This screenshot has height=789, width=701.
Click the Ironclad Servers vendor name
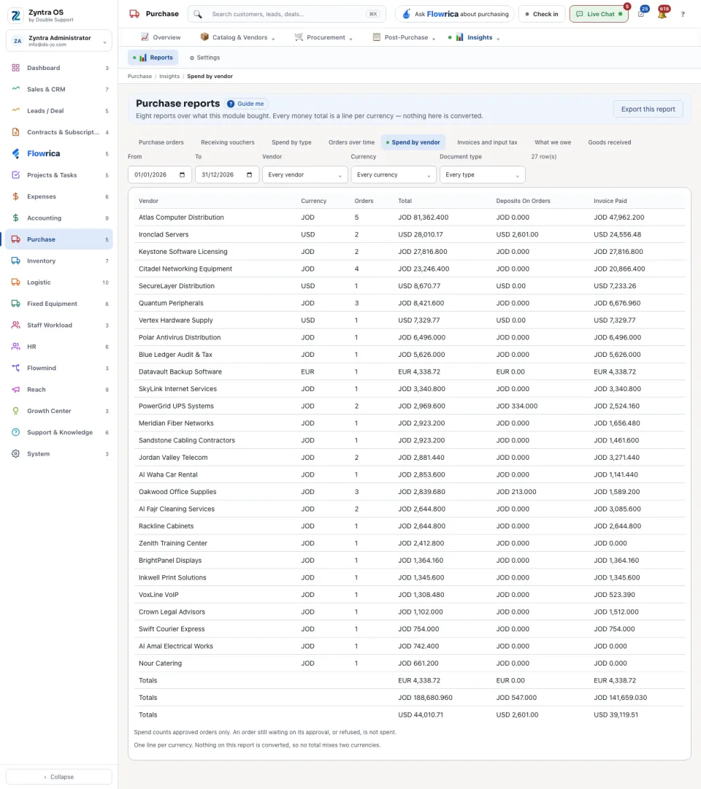(164, 234)
